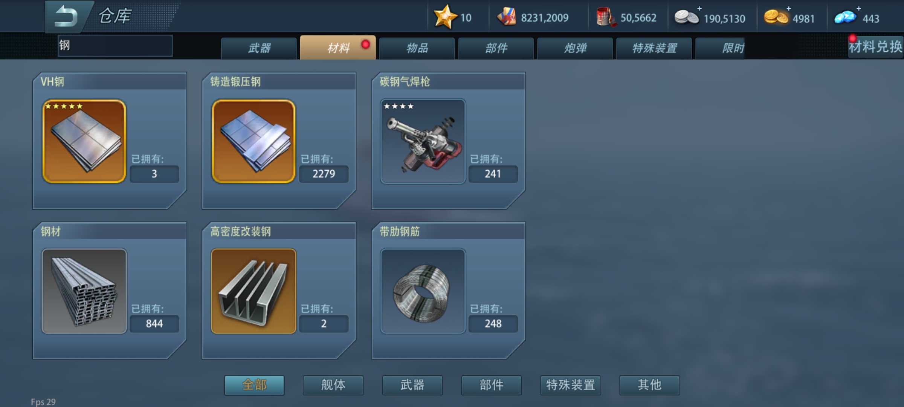The height and width of the screenshot is (407, 904).
Task: Tap the back arrow icon
Action: pyautogui.click(x=66, y=17)
